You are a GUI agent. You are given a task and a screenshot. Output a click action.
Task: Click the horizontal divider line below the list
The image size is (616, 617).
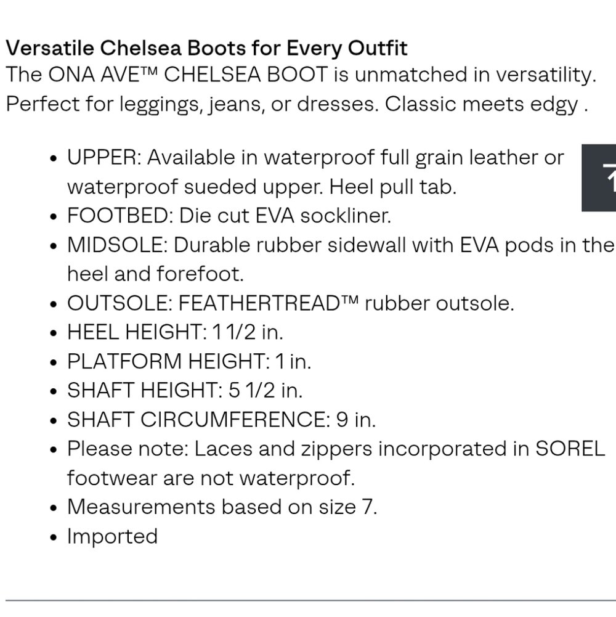coord(310,600)
